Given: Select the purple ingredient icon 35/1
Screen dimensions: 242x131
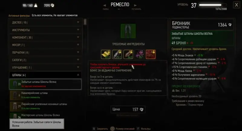Looking at the screenshot, I should click(139, 54).
